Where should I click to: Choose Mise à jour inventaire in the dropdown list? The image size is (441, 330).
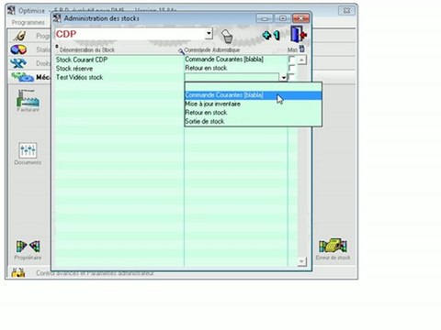[253, 104]
